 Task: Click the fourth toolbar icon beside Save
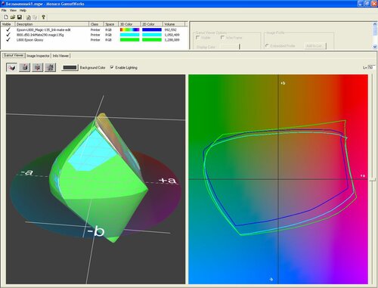pyautogui.click(x=29, y=17)
